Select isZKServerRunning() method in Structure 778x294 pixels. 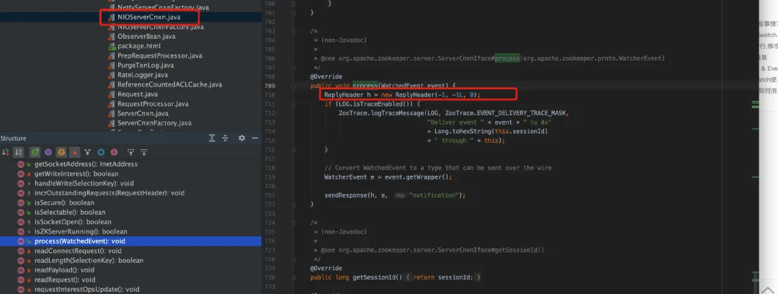81,231
